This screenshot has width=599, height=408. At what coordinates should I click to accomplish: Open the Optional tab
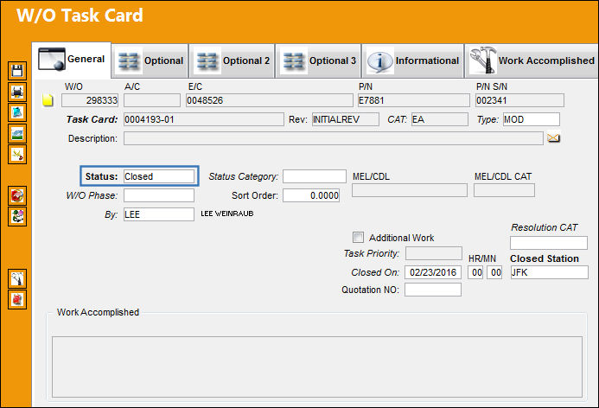[x=150, y=61]
